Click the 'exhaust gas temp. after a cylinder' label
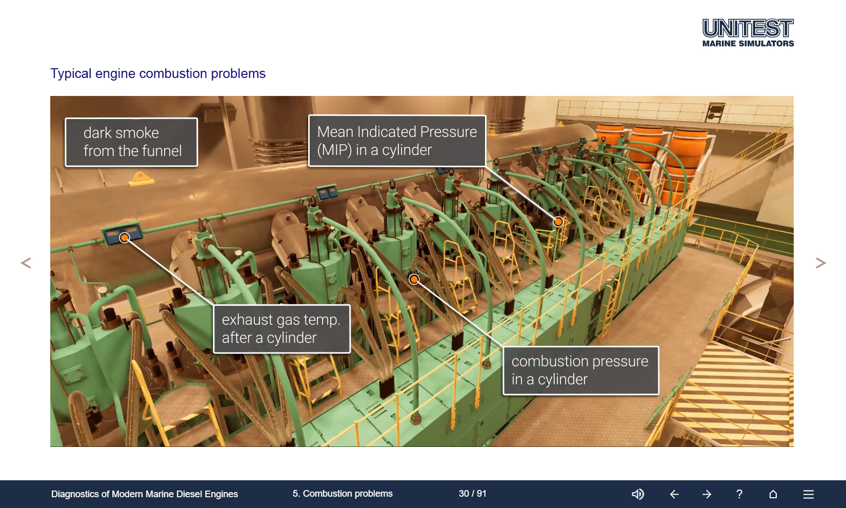Screen dimensions: 846x508 (x=281, y=329)
